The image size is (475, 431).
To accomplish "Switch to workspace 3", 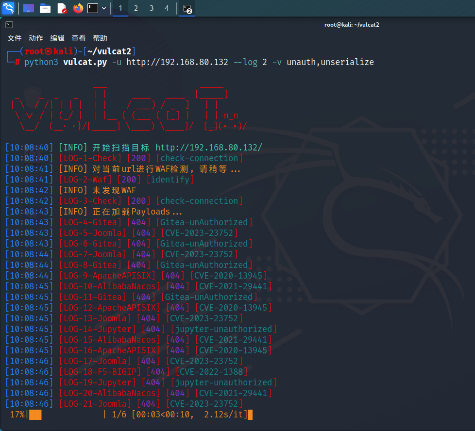I will [152, 8].
